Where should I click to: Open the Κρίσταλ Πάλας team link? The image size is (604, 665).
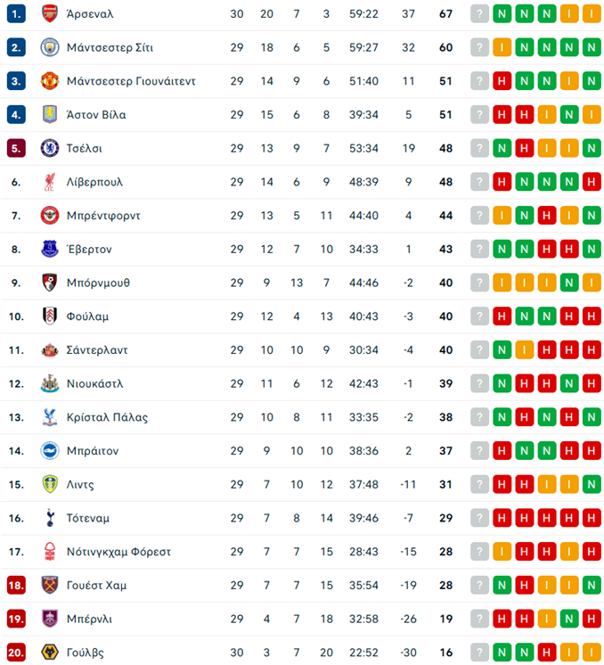click(x=107, y=417)
